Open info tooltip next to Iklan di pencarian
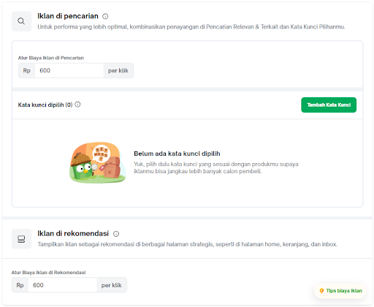 pyautogui.click(x=105, y=16)
